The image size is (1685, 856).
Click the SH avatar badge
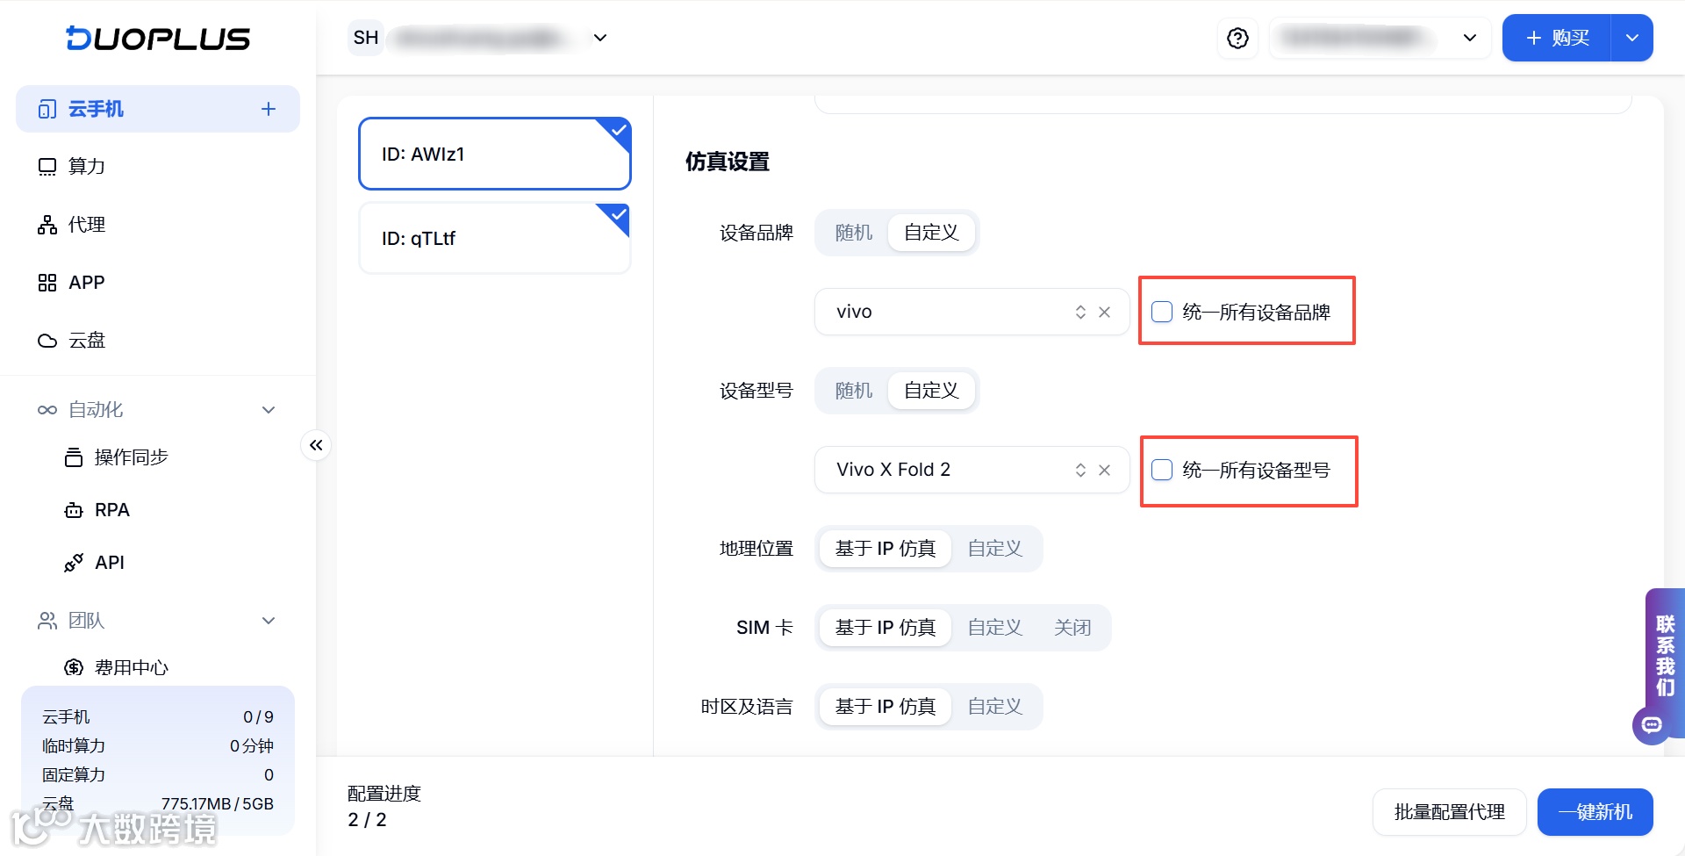[366, 38]
